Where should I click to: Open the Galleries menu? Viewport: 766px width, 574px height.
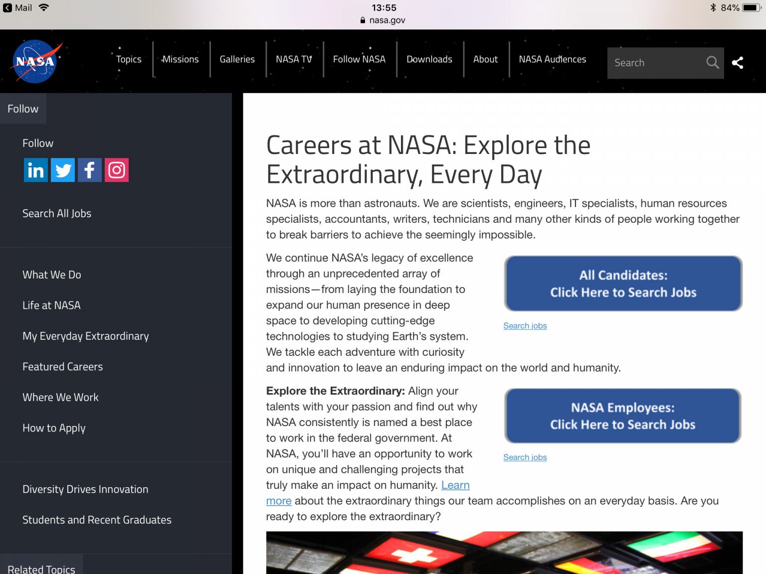[x=237, y=59]
